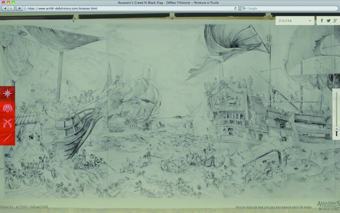Click the site icon before the URL

(x=25, y=9)
